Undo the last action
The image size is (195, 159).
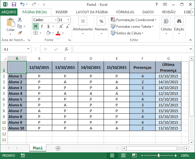(22, 4)
